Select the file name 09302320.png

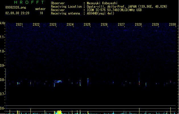tap(16, 7)
